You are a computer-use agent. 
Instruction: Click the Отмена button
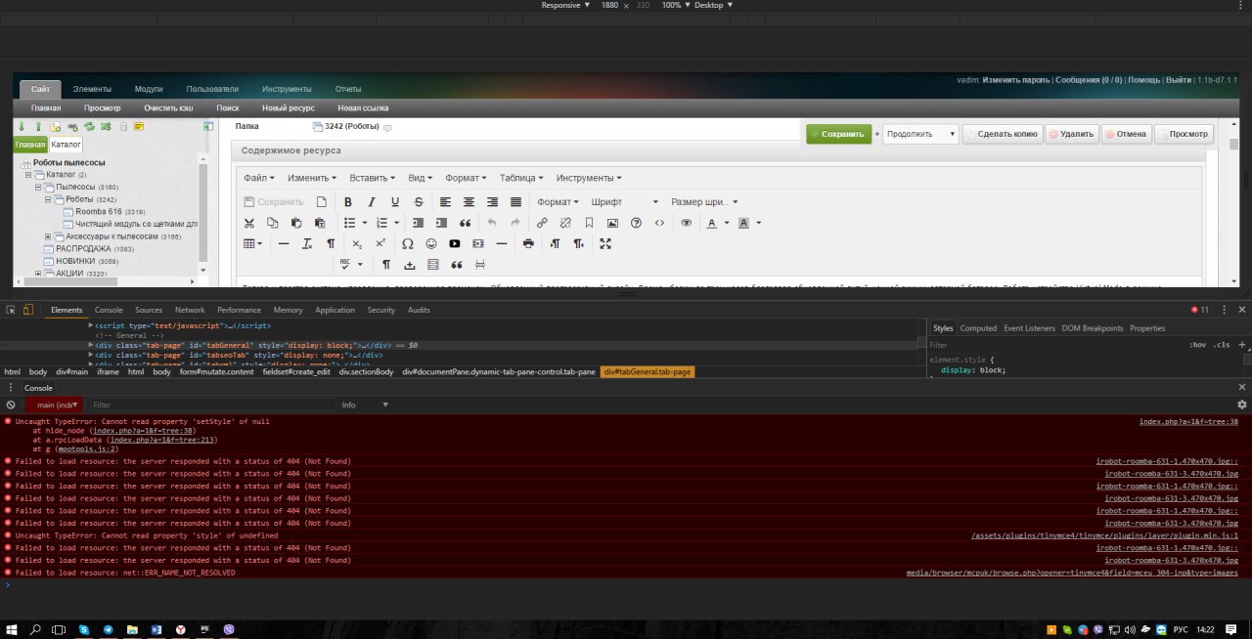pyautogui.click(x=1126, y=134)
